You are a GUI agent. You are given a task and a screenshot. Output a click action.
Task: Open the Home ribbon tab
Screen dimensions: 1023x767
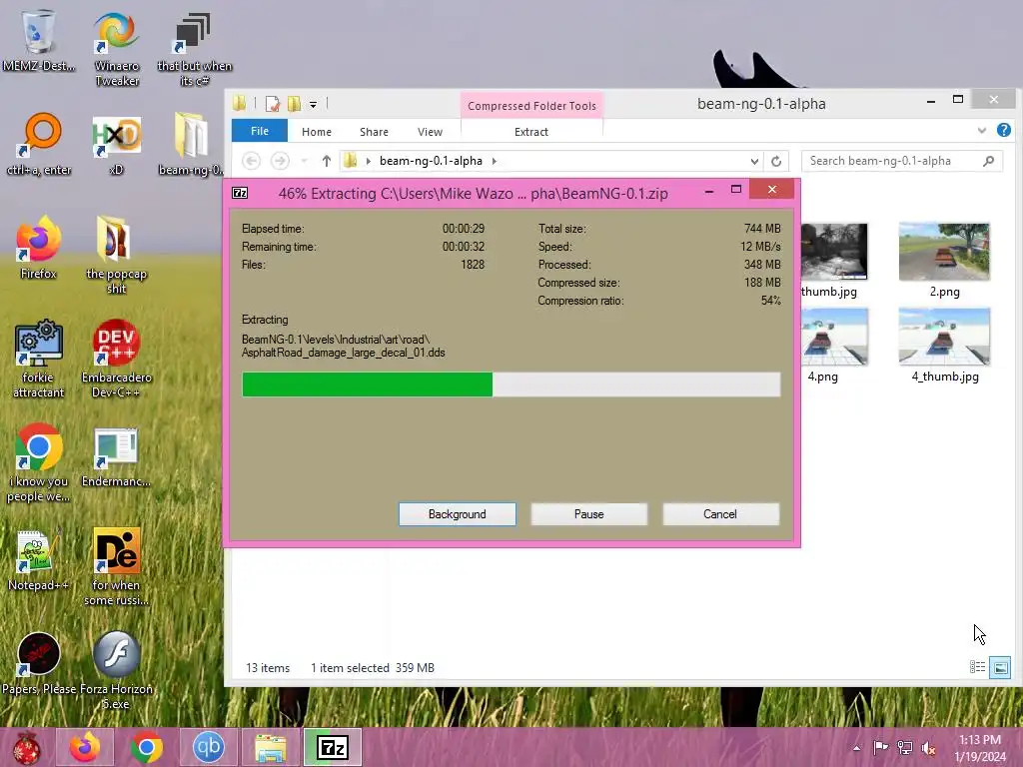coord(317,132)
